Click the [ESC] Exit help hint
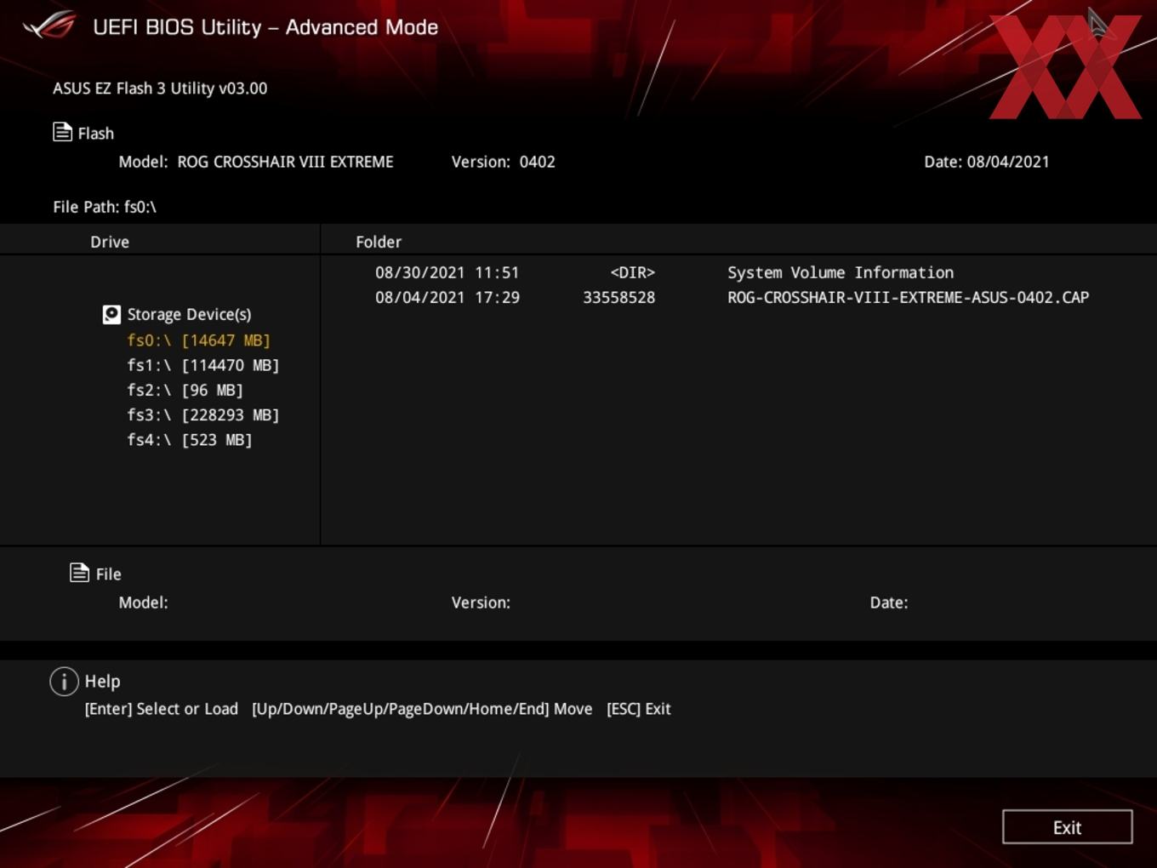This screenshot has height=868, width=1157. [638, 709]
